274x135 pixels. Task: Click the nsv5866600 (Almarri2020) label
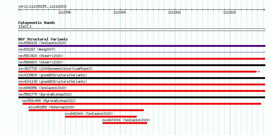41,62
